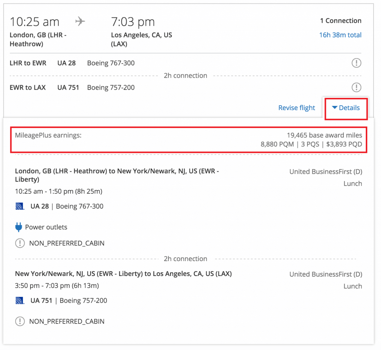Click Lunch under the London segment cabin
The image size is (381, 350).
pyautogui.click(x=353, y=184)
